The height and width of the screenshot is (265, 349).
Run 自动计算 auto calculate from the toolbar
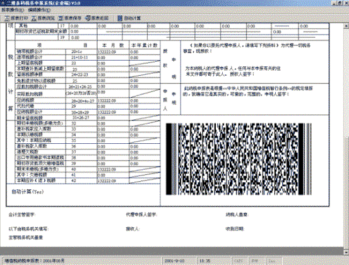[129, 18]
